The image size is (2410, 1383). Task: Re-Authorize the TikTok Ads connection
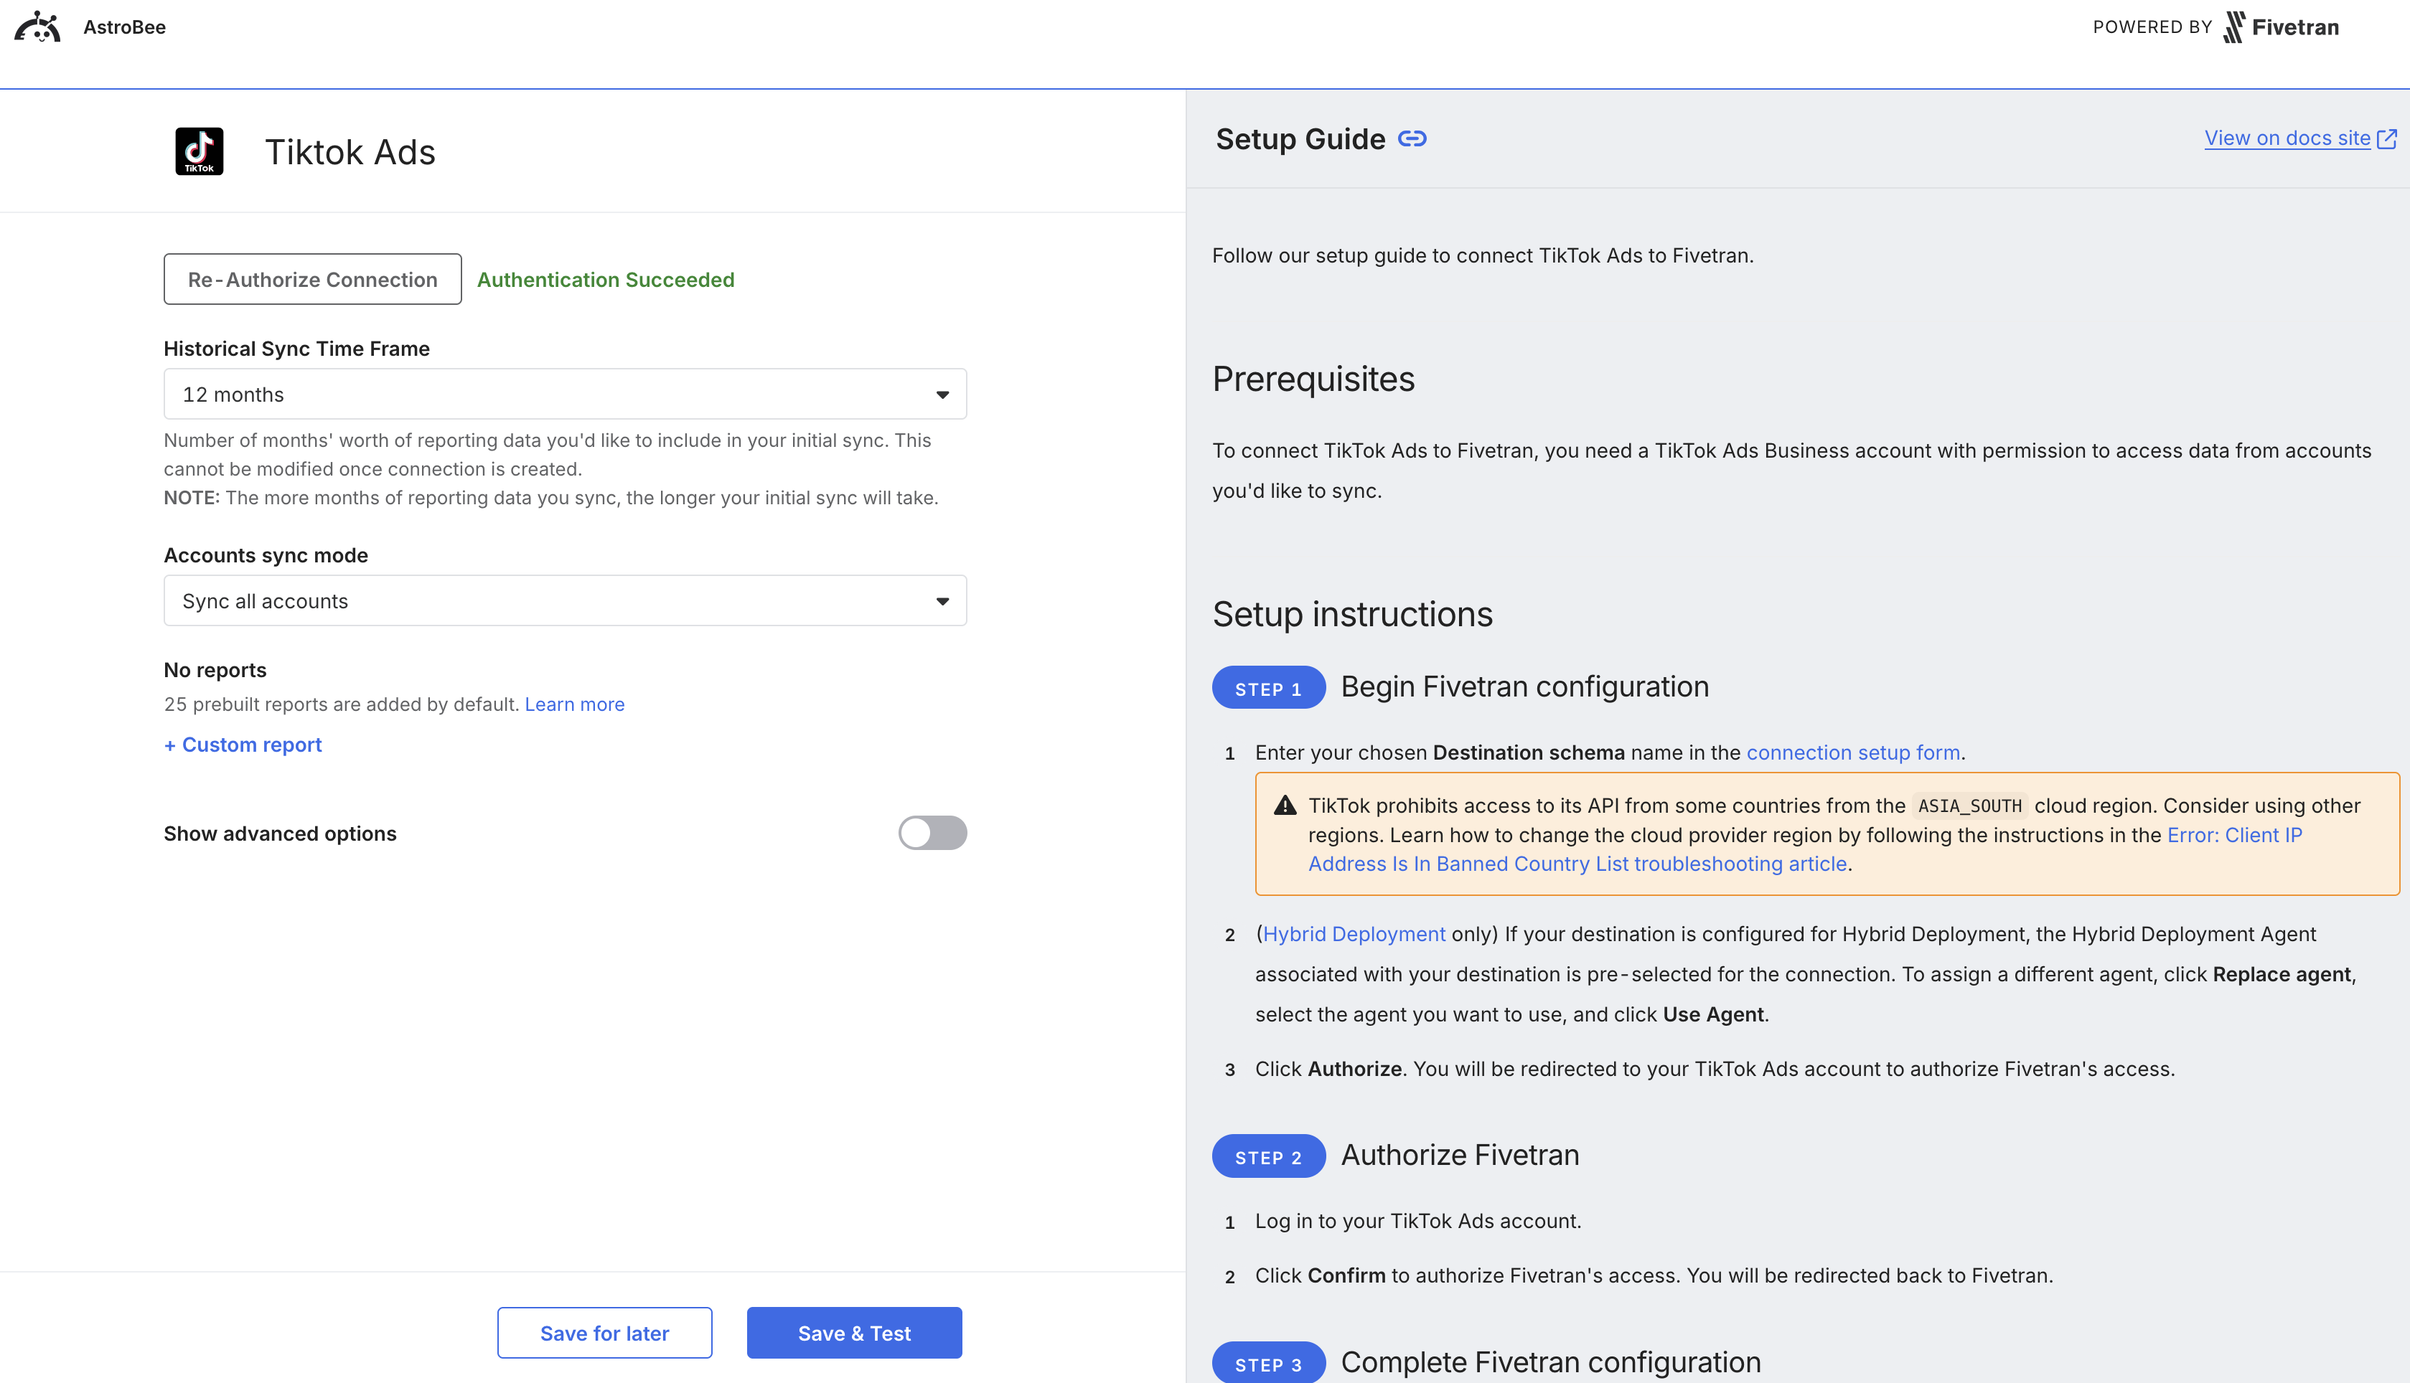coord(311,278)
